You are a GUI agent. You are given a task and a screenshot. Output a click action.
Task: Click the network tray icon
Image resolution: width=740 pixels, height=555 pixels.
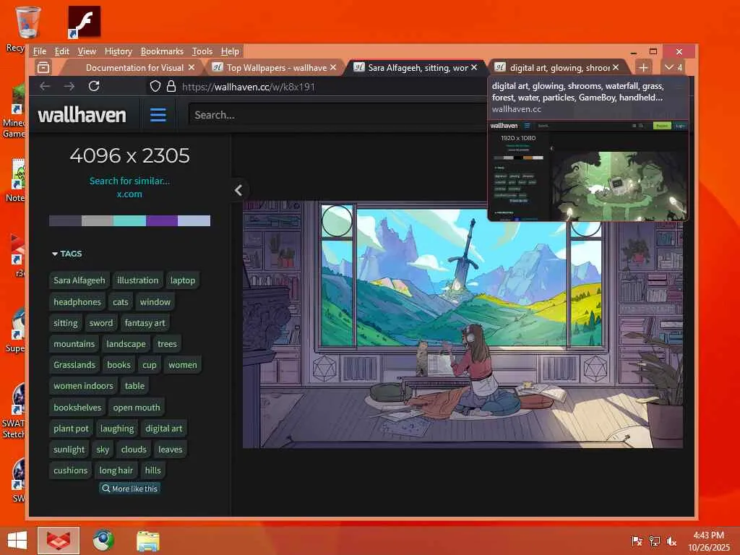[655, 541]
